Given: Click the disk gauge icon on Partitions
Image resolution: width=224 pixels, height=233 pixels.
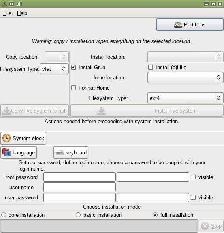Looking at the screenshot, I should (x=178, y=24).
